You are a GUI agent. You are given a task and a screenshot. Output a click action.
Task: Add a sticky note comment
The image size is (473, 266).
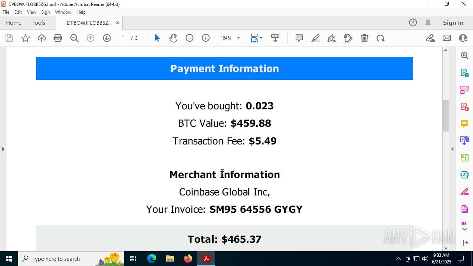click(299, 38)
